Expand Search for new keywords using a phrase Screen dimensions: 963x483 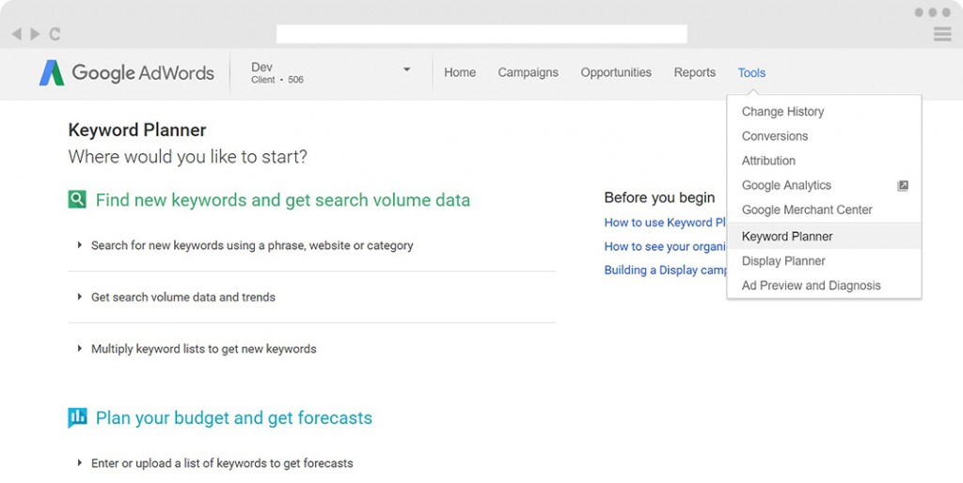pyautogui.click(x=252, y=245)
